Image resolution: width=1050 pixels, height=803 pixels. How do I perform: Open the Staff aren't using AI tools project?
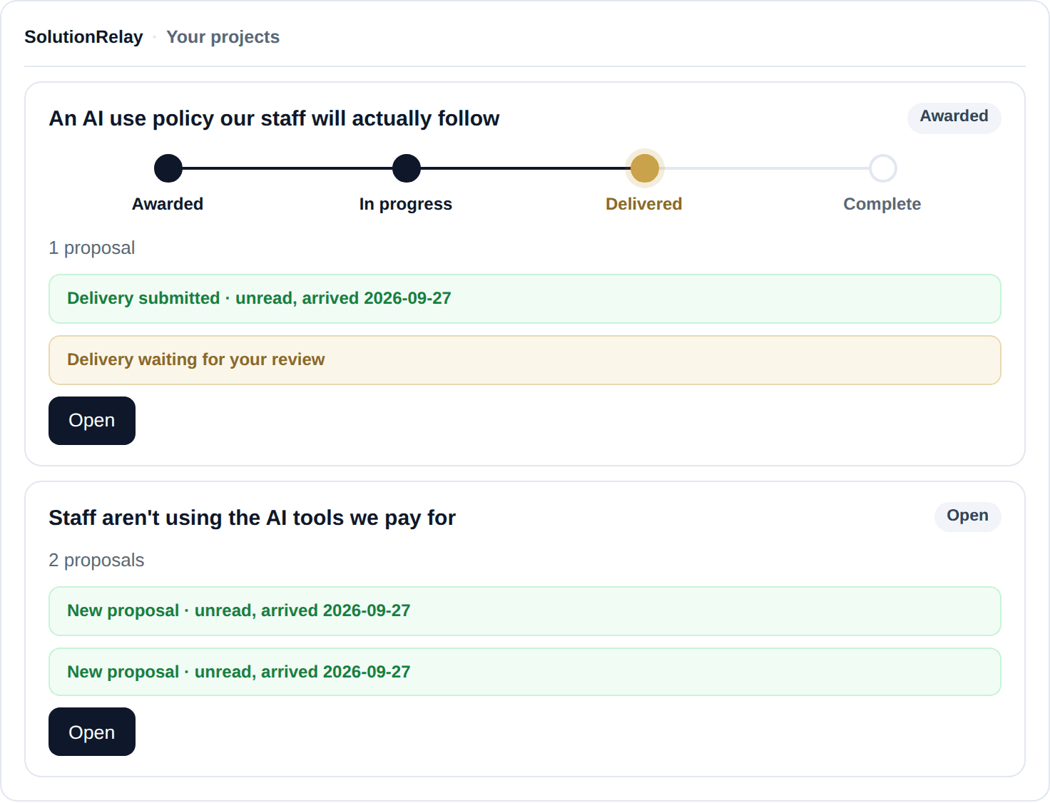click(92, 732)
